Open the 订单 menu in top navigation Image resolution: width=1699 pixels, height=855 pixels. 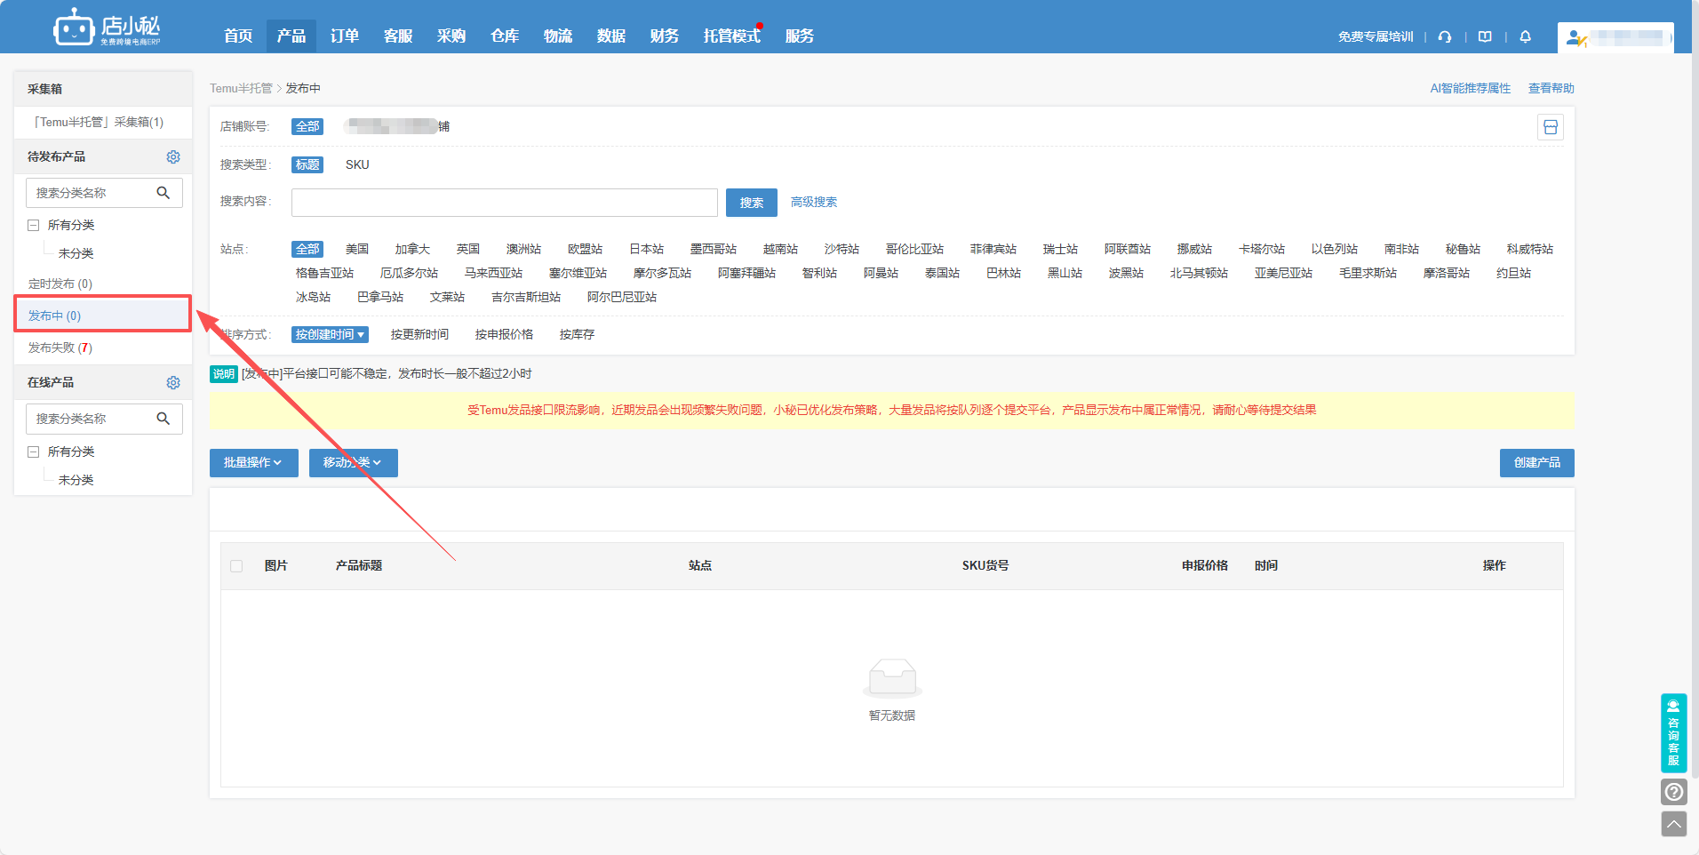coord(345,36)
